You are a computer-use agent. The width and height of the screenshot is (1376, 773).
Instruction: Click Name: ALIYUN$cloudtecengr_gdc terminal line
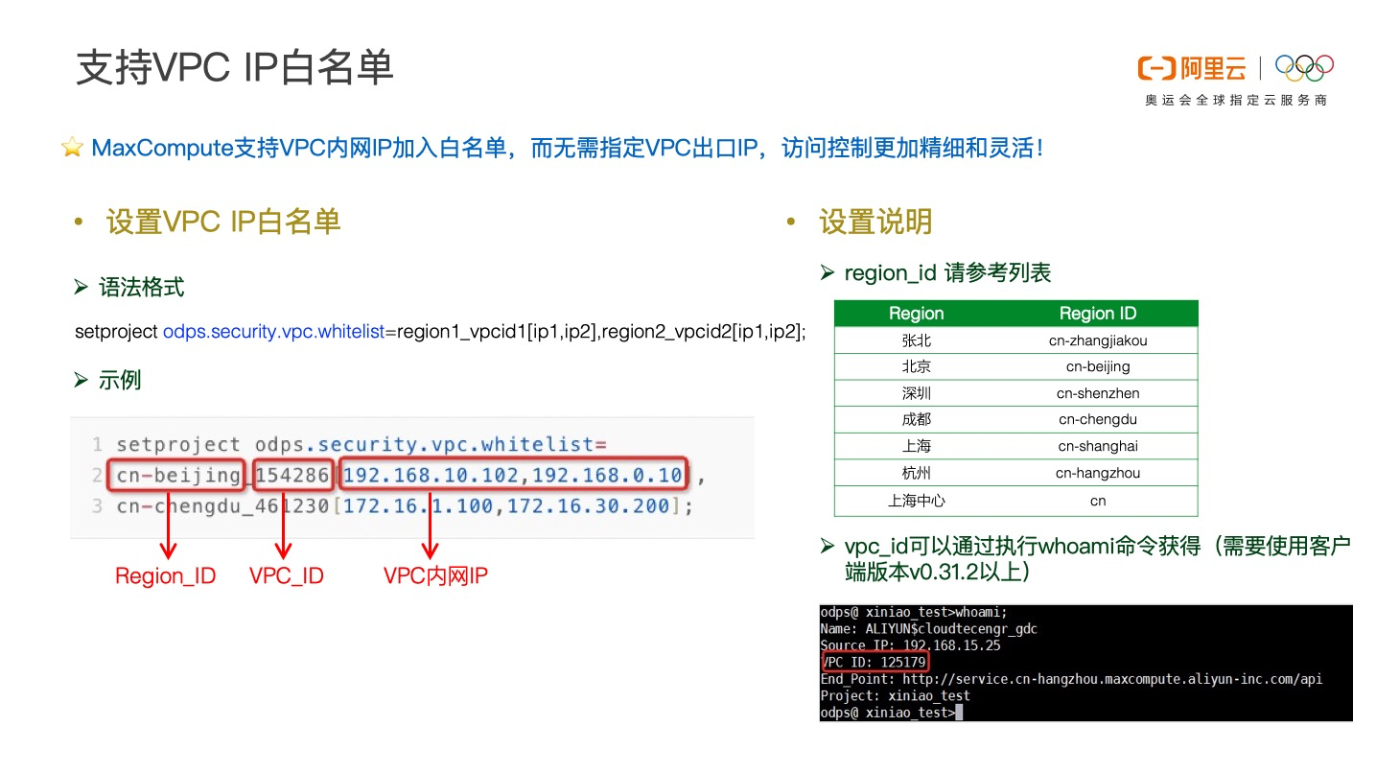point(929,629)
